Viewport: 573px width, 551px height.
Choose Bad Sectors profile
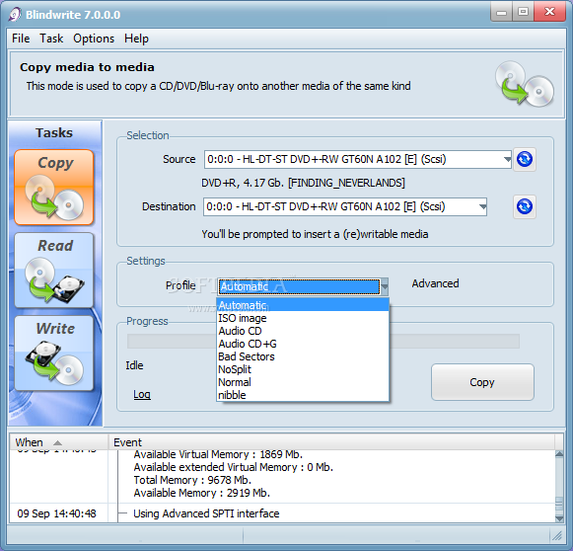(303, 356)
